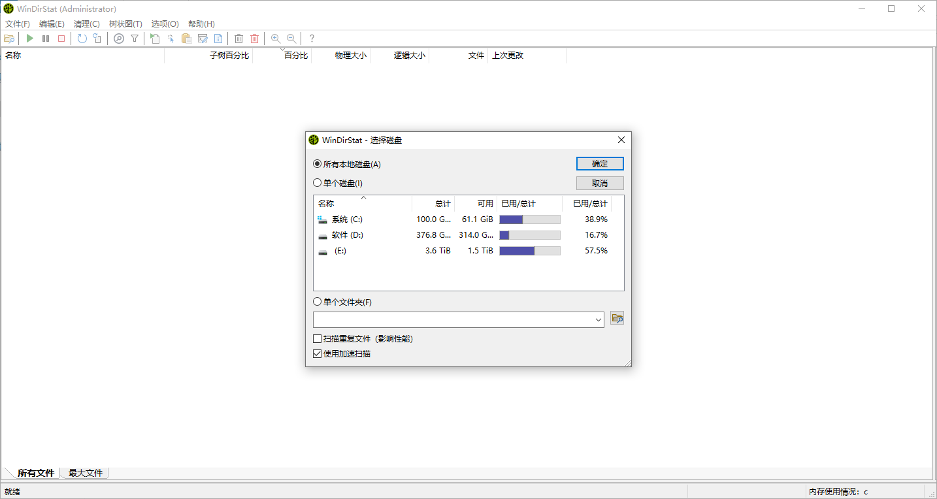Click the permanent delete red trash icon
This screenshot has width=937, height=499.
pos(254,38)
